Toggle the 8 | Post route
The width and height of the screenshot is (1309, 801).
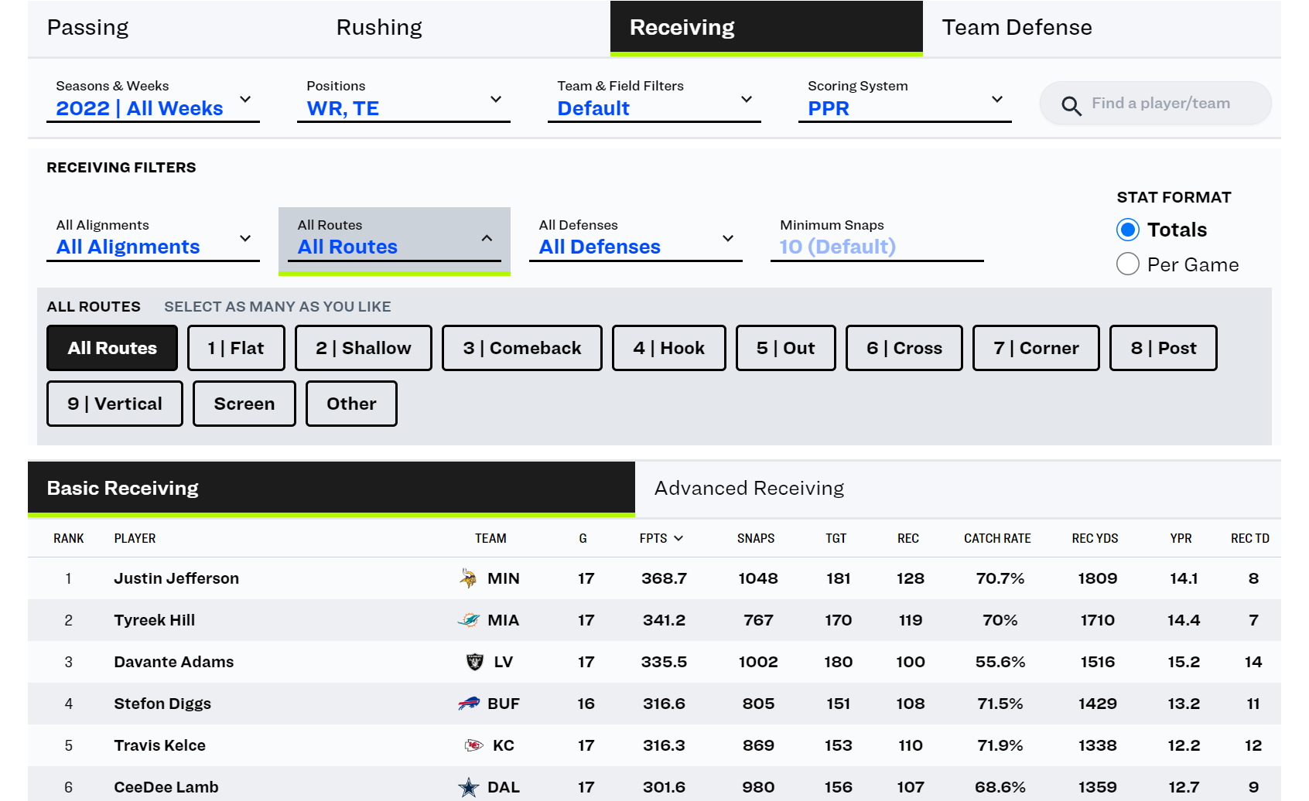point(1164,348)
